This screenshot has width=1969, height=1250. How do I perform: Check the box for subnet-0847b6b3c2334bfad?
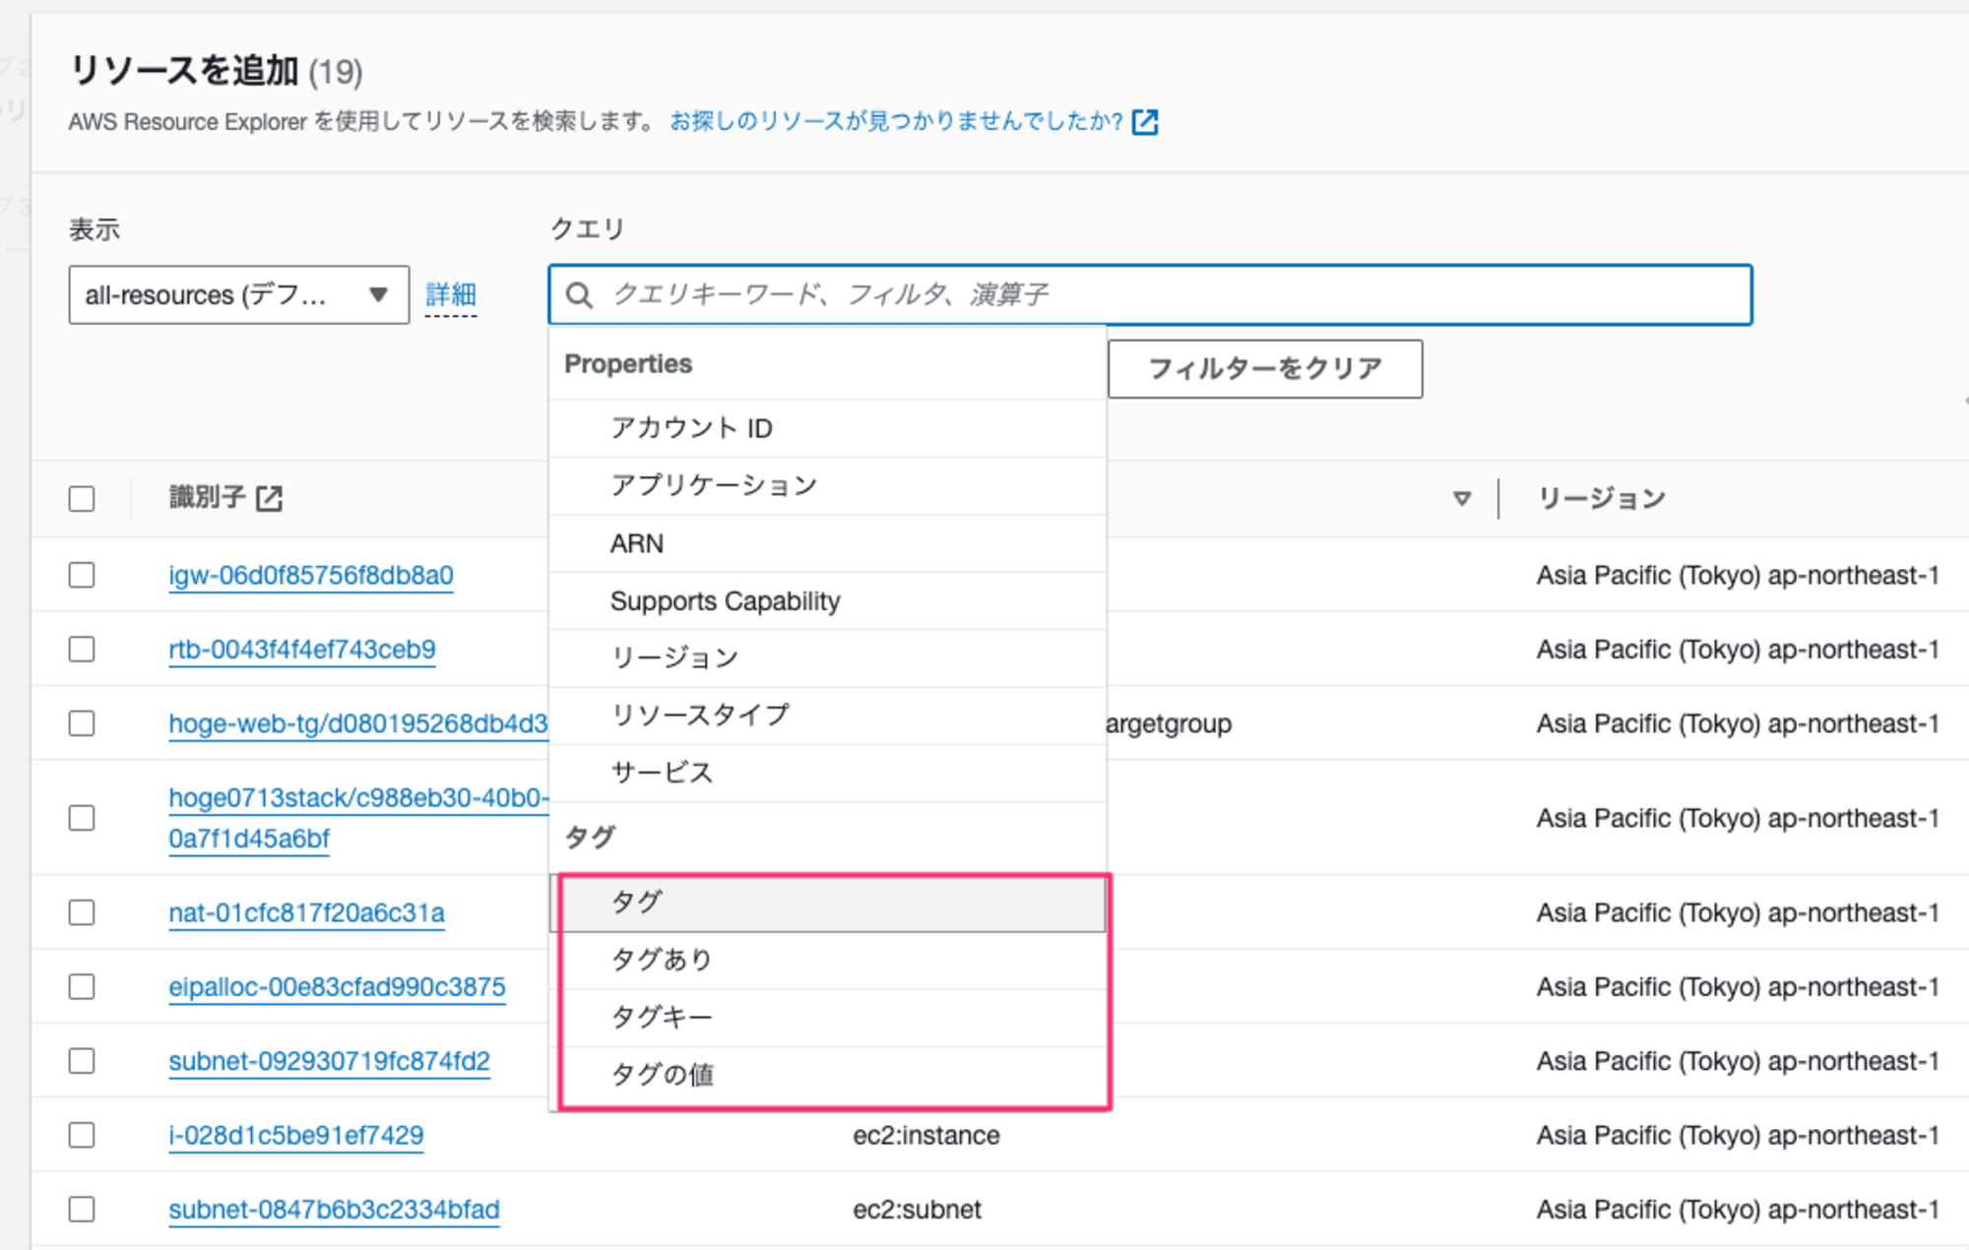tap(82, 1209)
